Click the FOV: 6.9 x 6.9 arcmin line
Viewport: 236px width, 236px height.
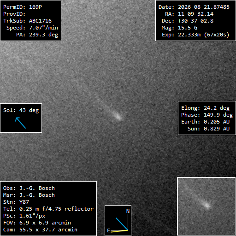(37, 223)
